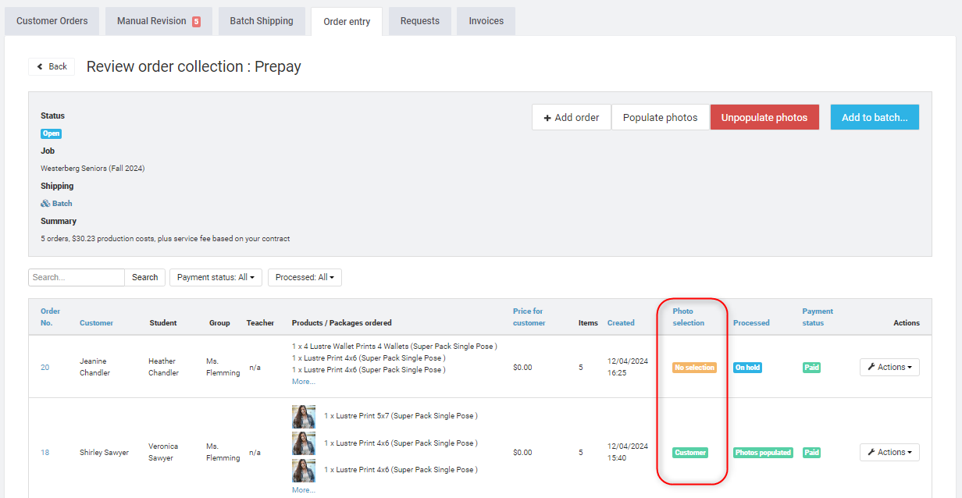Image resolution: width=962 pixels, height=498 pixels.
Task: Click Add to batch button
Action: (875, 117)
